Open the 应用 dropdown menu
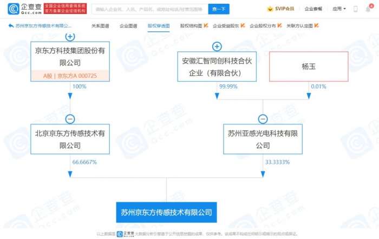Image resolution: width=379 pixels, height=239 pixels. (x=339, y=9)
